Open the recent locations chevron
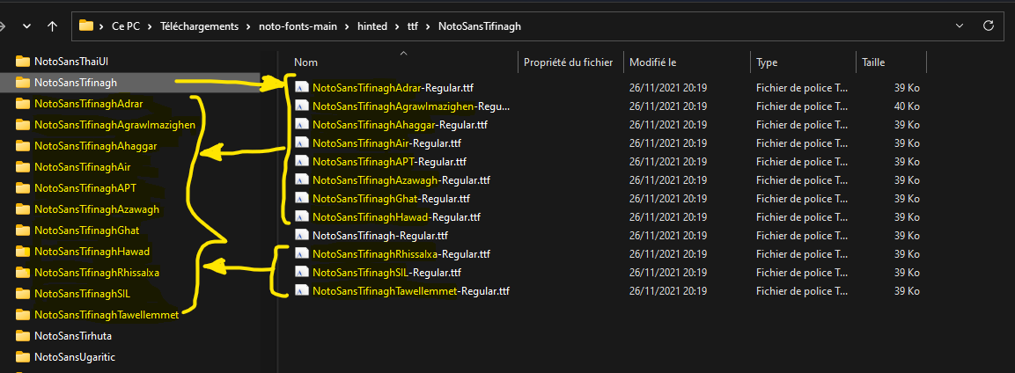 [27, 26]
